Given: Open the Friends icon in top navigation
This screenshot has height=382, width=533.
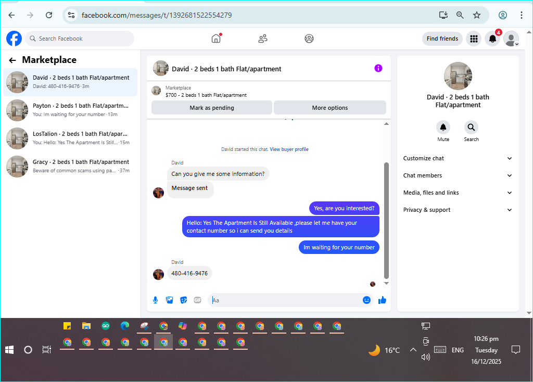Looking at the screenshot, I should click(x=262, y=39).
